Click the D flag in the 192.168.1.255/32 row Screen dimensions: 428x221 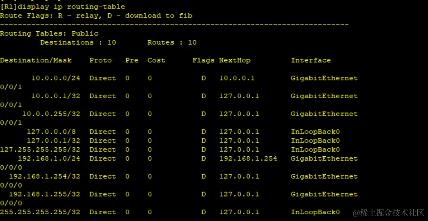204,194
